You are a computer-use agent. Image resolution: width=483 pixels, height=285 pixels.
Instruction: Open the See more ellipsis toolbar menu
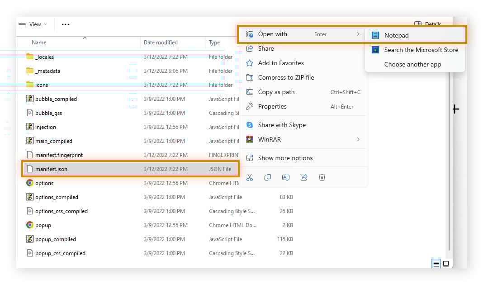pyautogui.click(x=65, y=24)
